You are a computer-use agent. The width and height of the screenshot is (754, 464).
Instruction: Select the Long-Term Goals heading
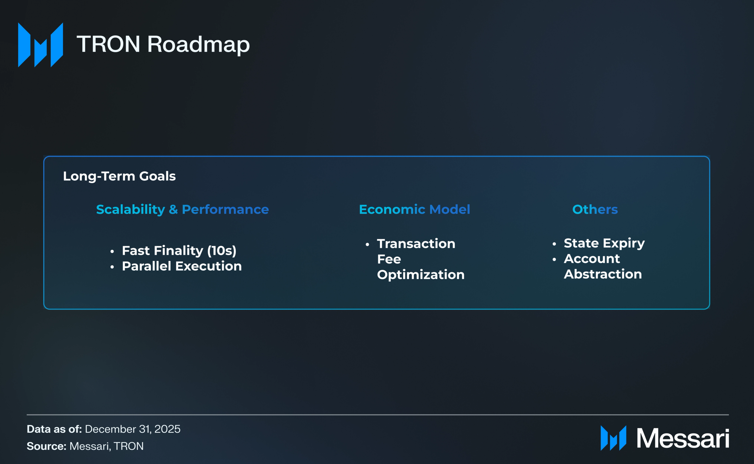tap(119, 176)
